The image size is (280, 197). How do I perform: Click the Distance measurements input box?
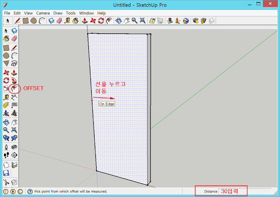[245, 191]
